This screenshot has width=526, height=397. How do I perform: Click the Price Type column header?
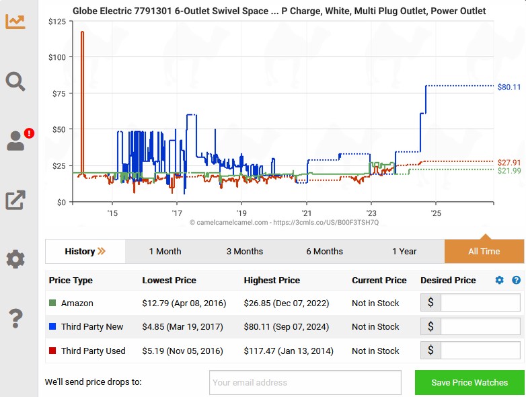pyautogui.click(x=71, y=280)
